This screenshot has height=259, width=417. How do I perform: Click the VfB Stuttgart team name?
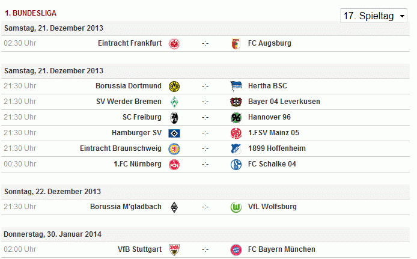click(x=139, y=249)
